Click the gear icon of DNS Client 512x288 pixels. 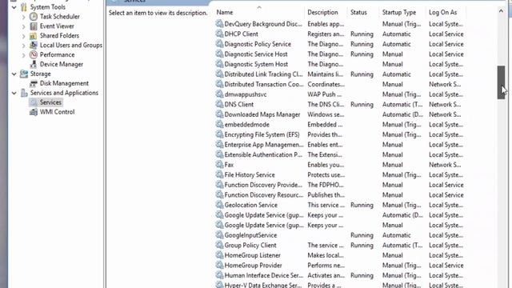pyautogui.click(x=219, y=104)
